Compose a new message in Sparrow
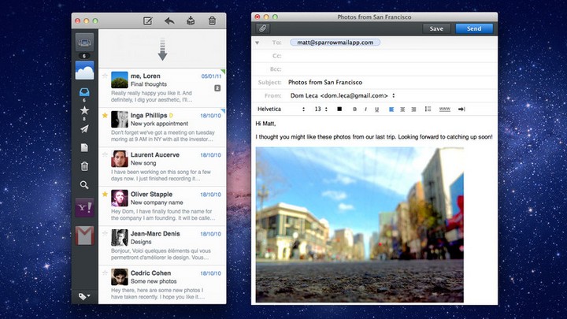 [x=147, y=21]
